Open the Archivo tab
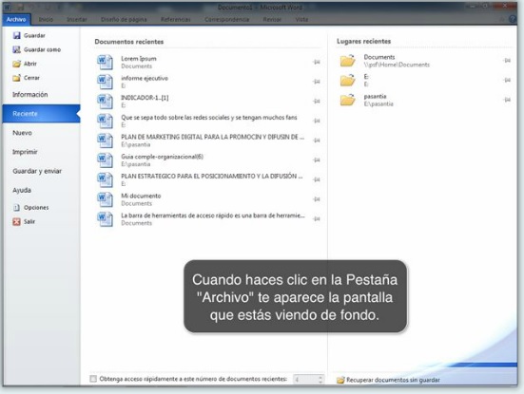 (x=16, y=20)
